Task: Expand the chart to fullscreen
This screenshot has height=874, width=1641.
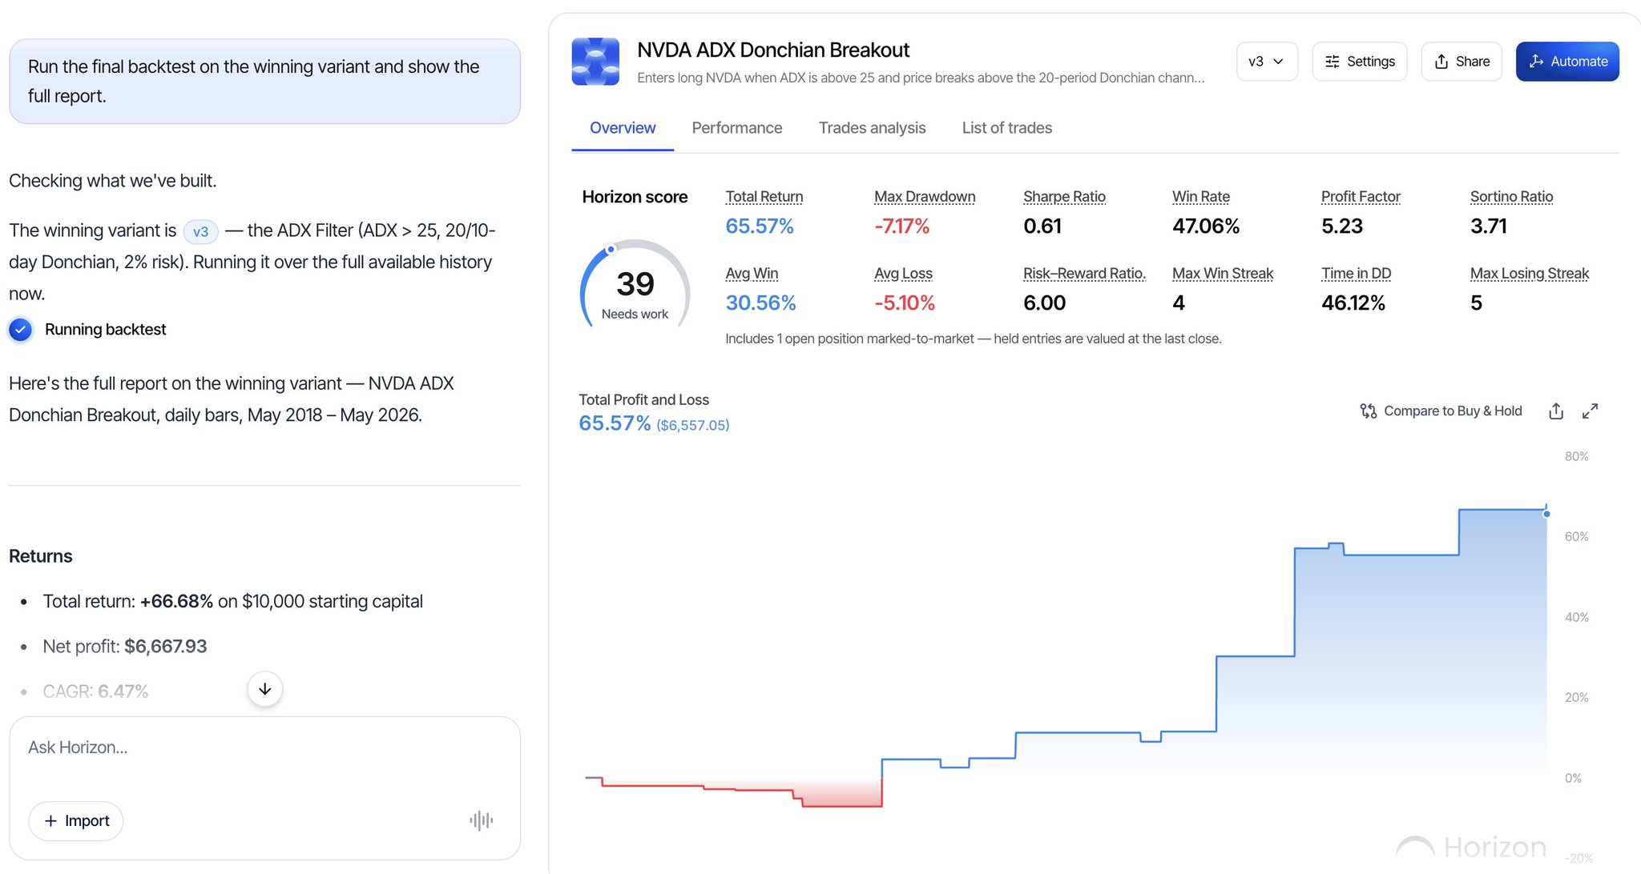Action: (1590, 411)
